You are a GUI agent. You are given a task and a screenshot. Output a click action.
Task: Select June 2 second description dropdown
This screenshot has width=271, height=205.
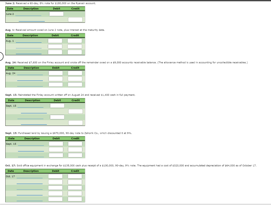point(32,20)
